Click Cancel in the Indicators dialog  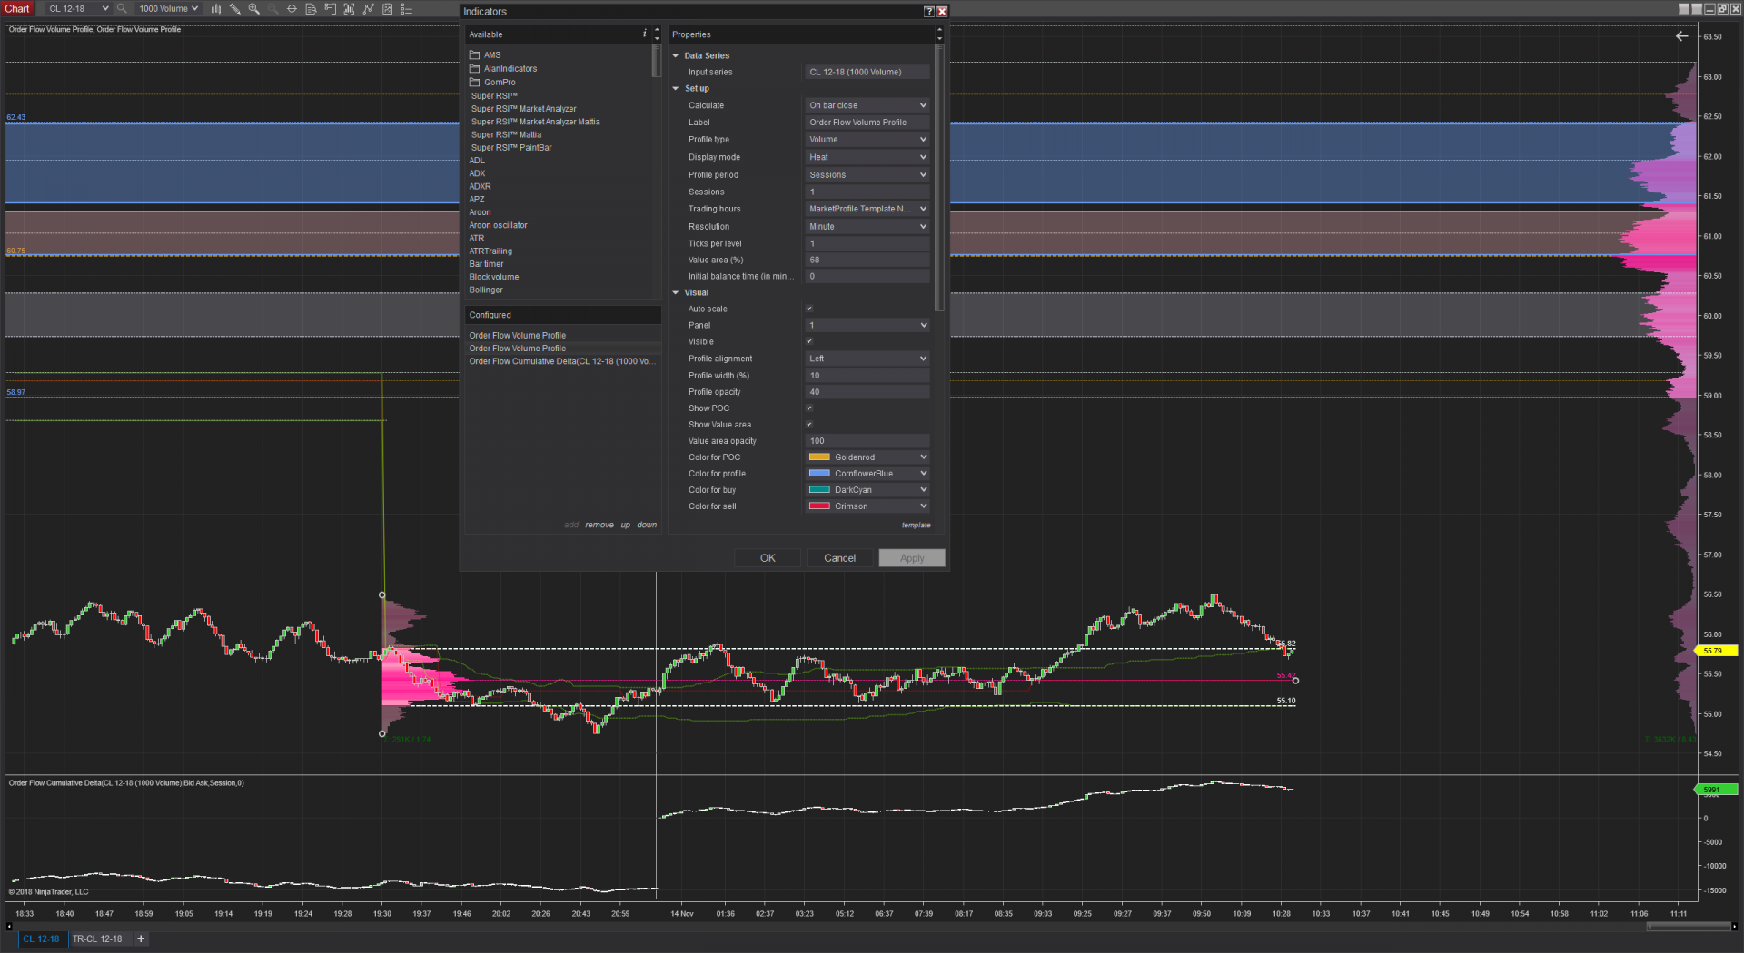coord(839,558)
